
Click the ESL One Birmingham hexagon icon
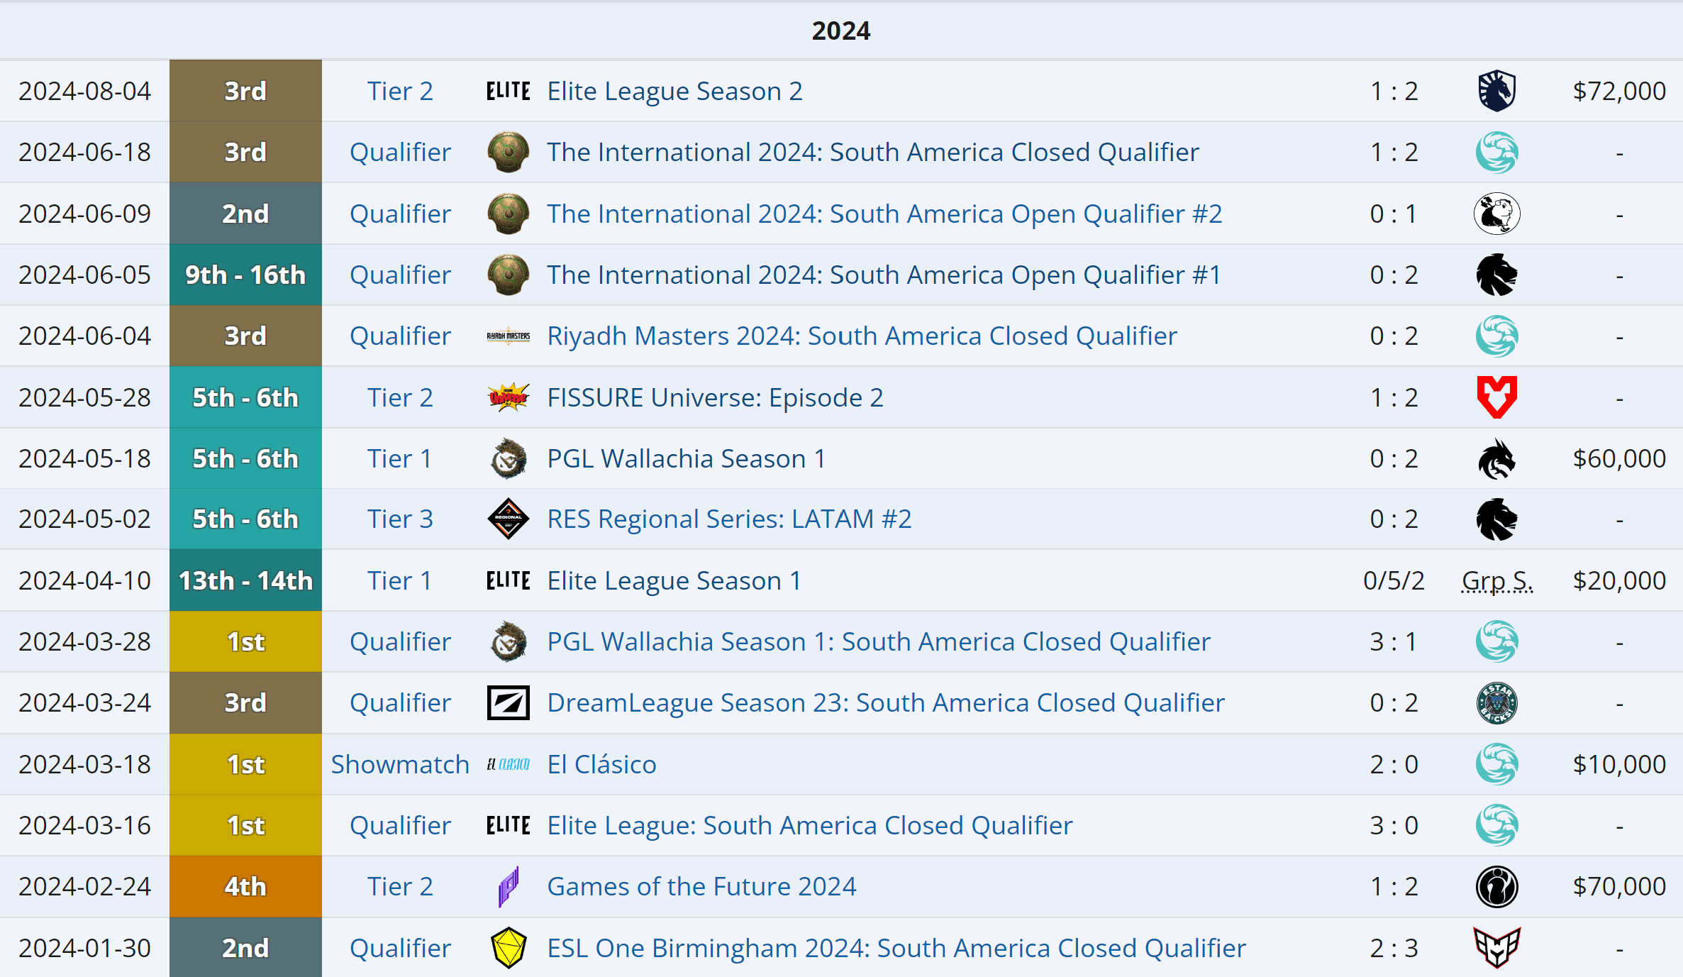pos(508,947)
